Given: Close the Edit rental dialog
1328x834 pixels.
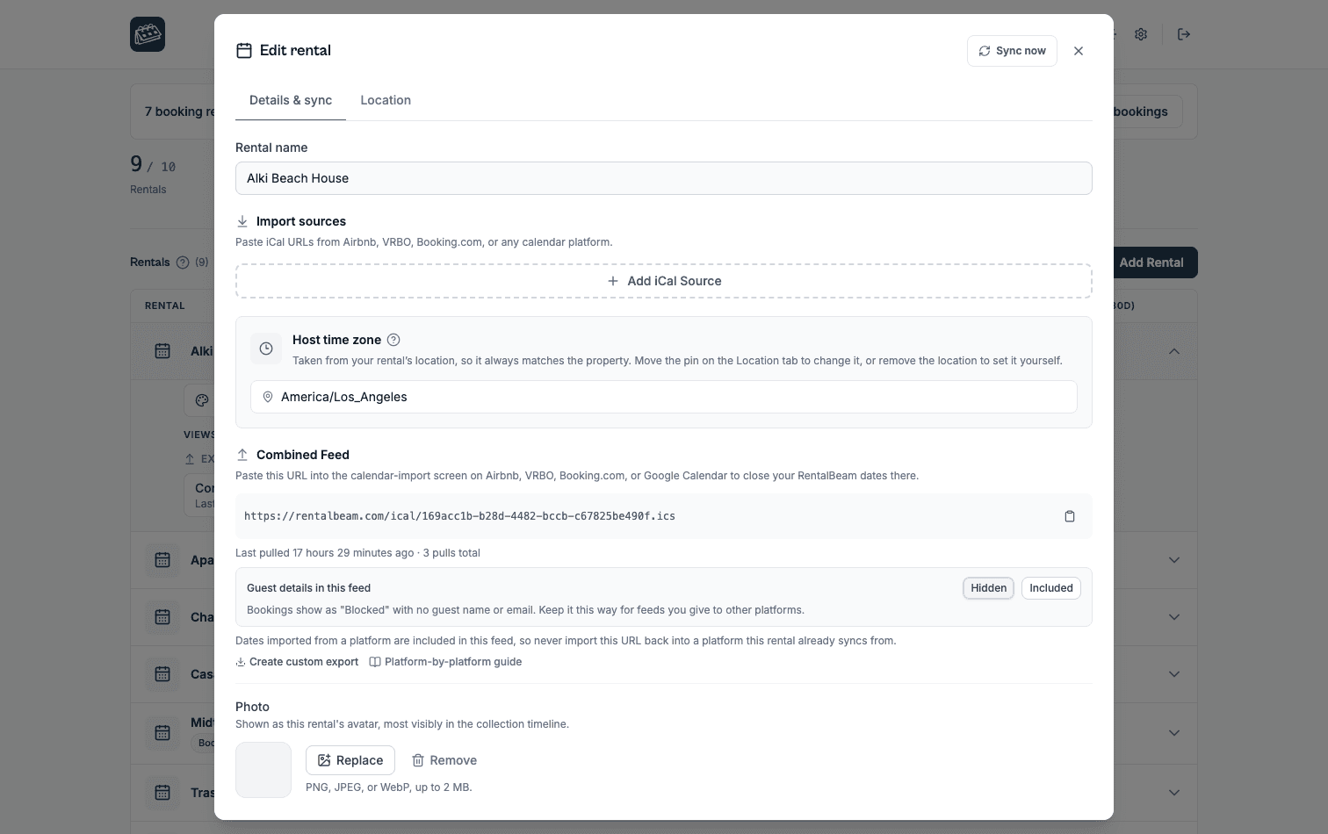Looking at the screenshot, I should coord(1079,51).
